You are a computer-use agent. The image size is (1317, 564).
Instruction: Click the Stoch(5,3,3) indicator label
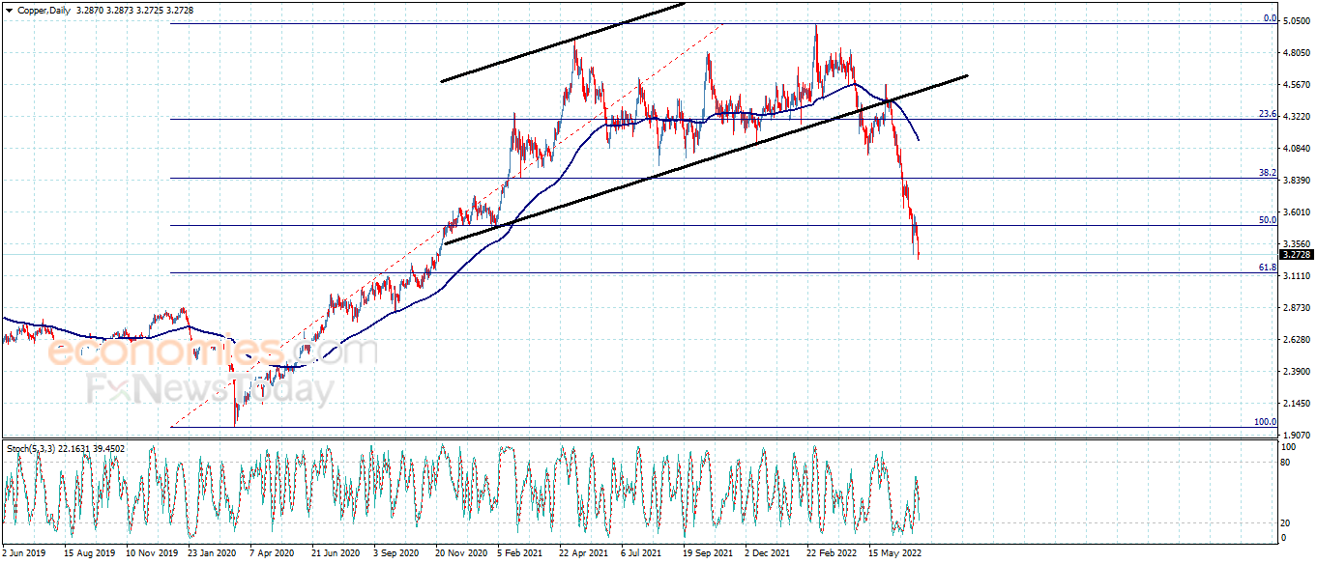pyautogui.click(x=30, y=449)
